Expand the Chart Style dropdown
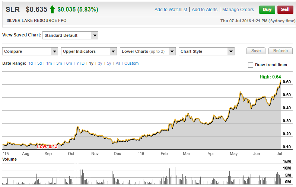Screen dimensions: 296x187 pos(207,51)
